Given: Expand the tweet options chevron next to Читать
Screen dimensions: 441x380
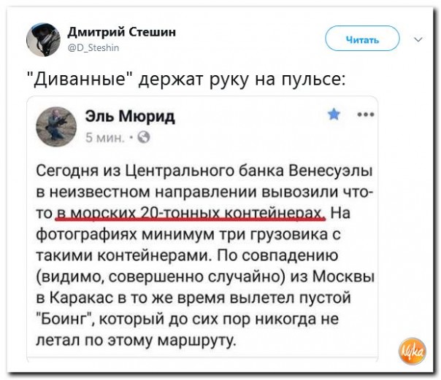Looking at the screenshot, I should click(x=418, y=39).
